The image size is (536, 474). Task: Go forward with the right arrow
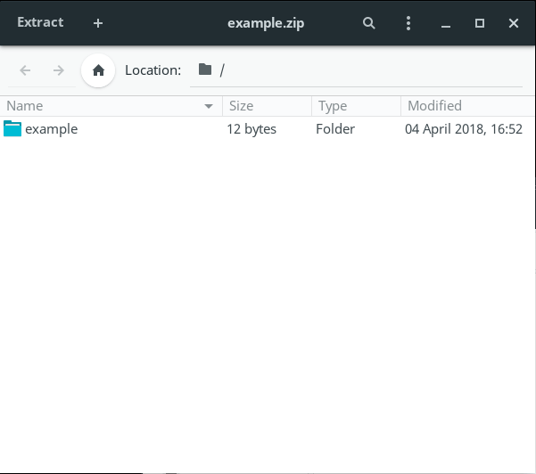coord(58,70)
